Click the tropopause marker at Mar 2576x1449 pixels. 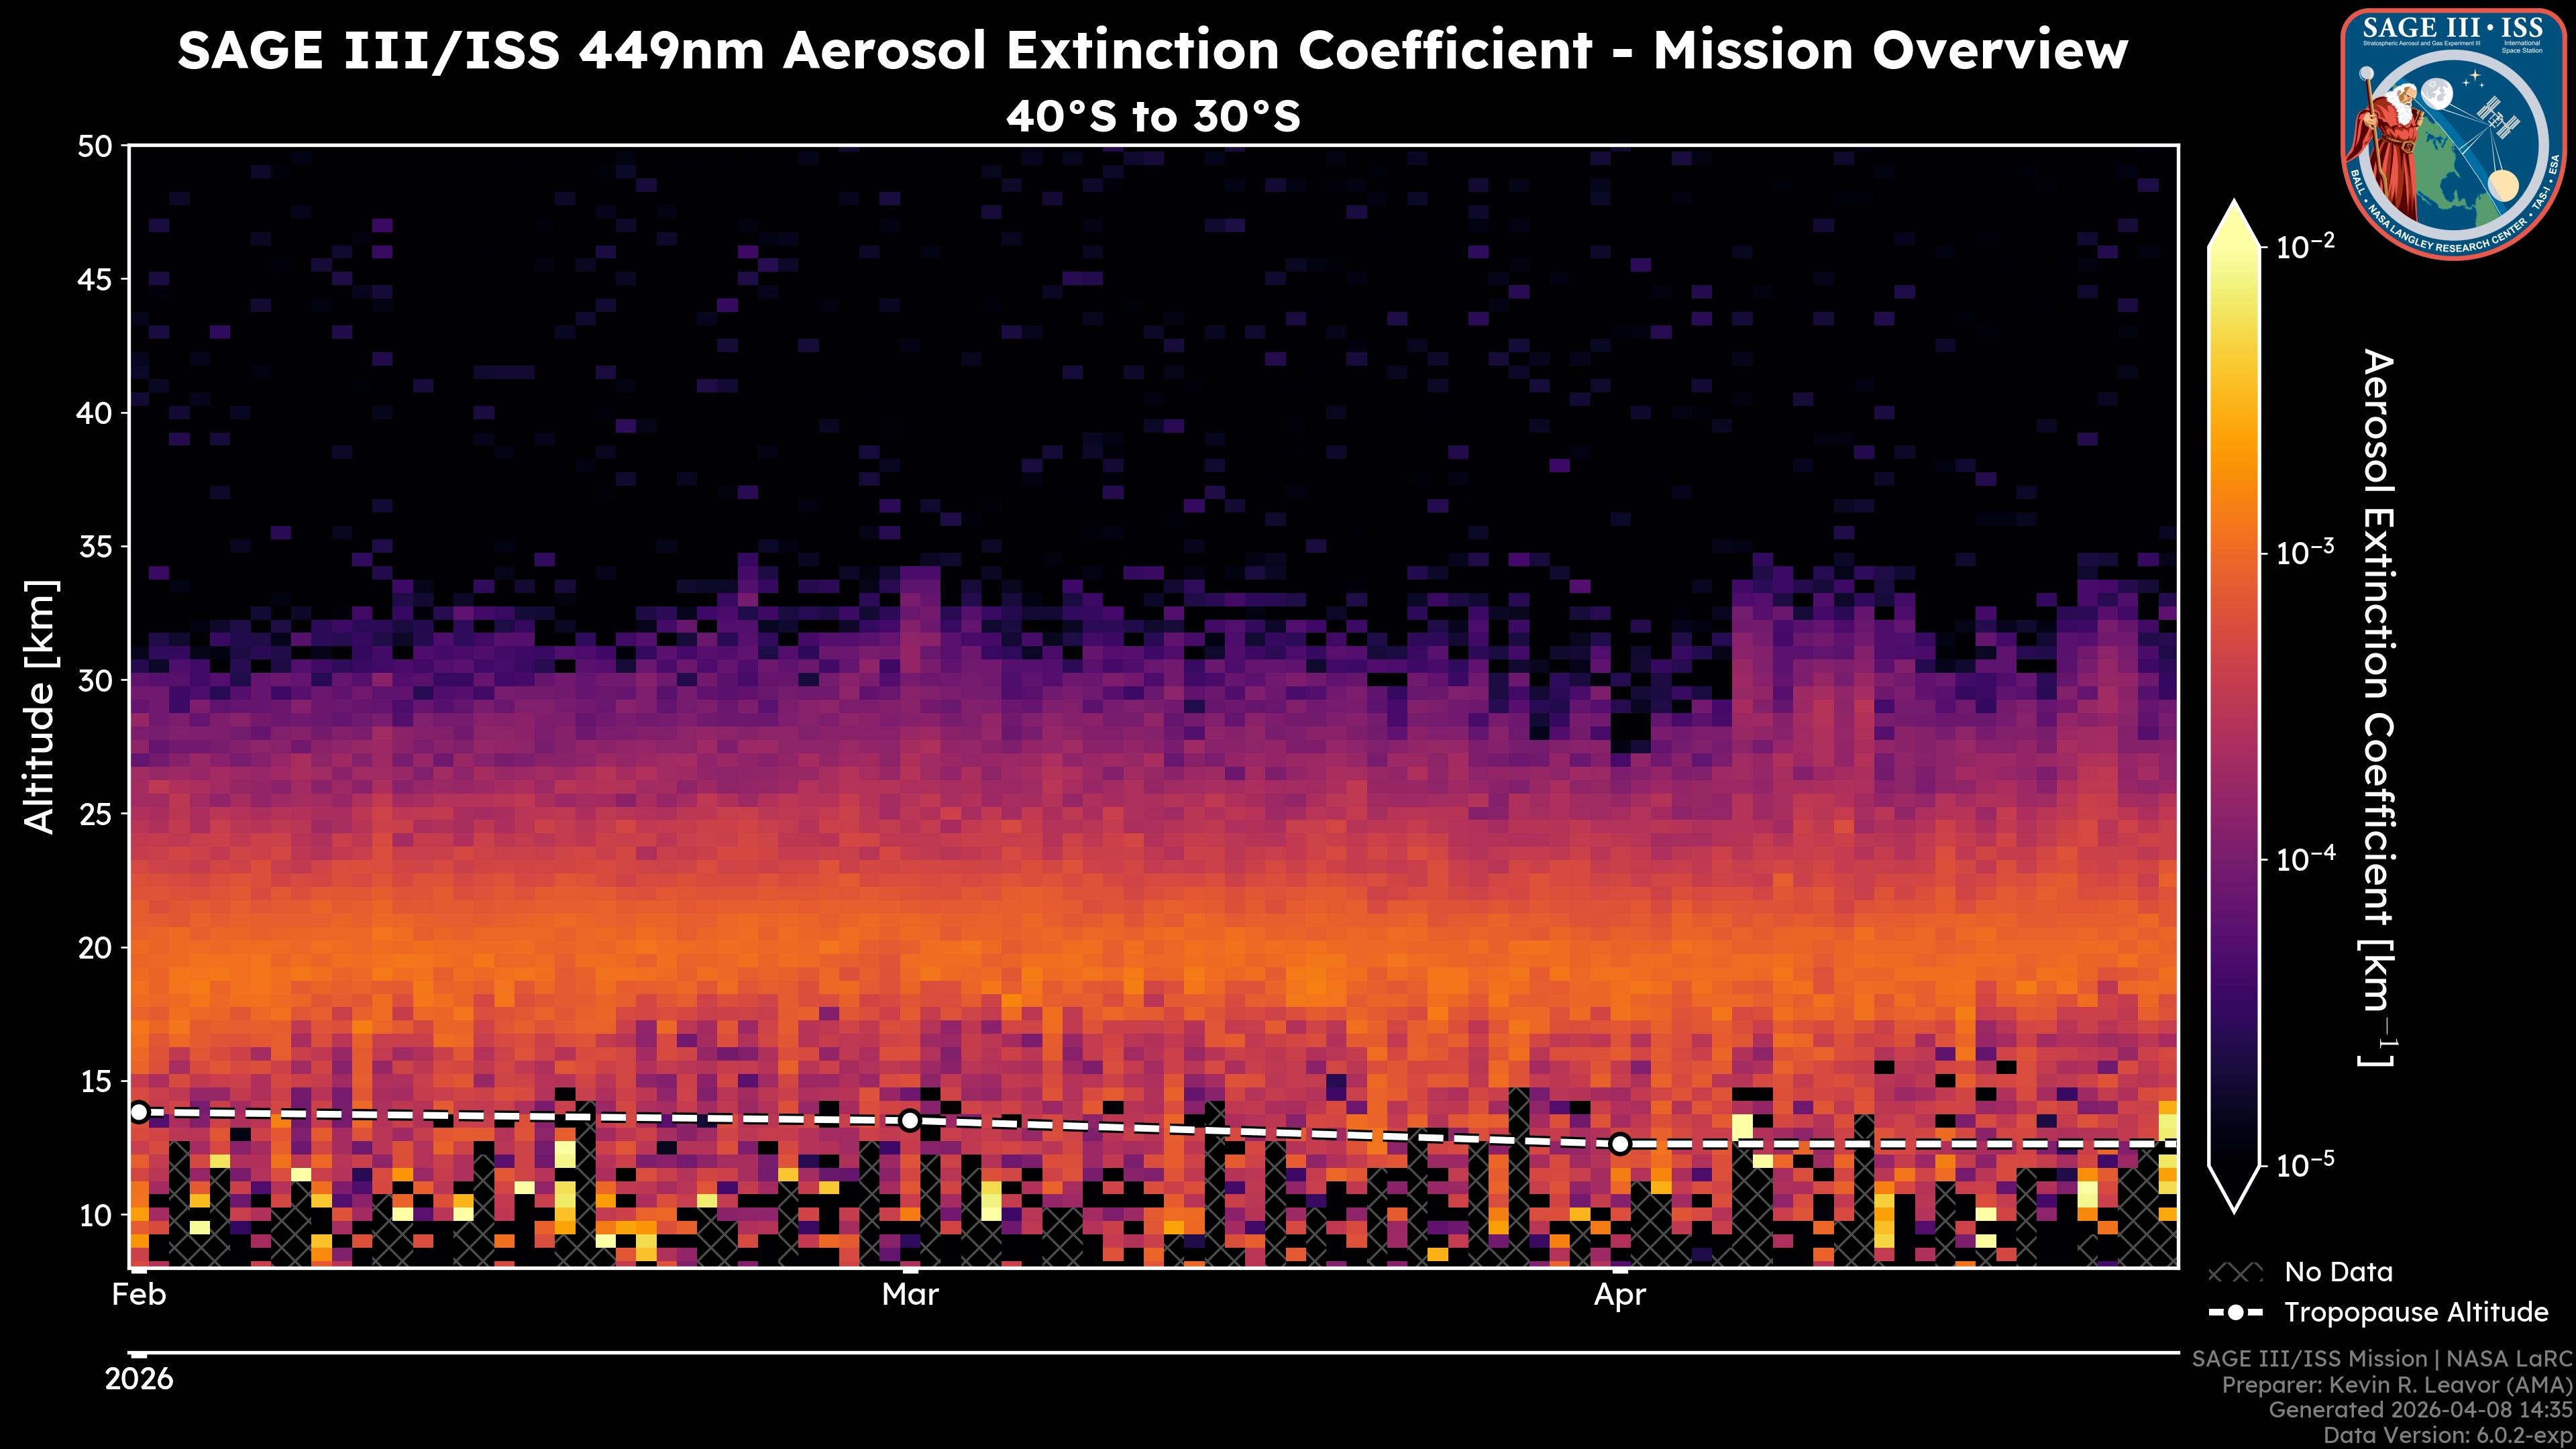coord(909,1120)
